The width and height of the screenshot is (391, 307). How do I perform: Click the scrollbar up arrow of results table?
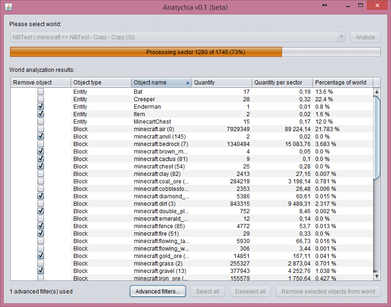tap(377, 92)
